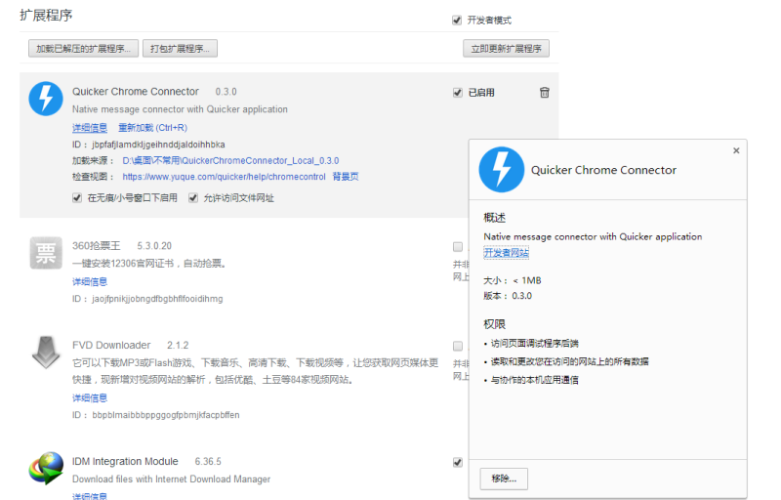Viewport: 781px width, 500px height.
Task: Open 详细信息 link under IDM Integration Module
Action: point(90,496)
